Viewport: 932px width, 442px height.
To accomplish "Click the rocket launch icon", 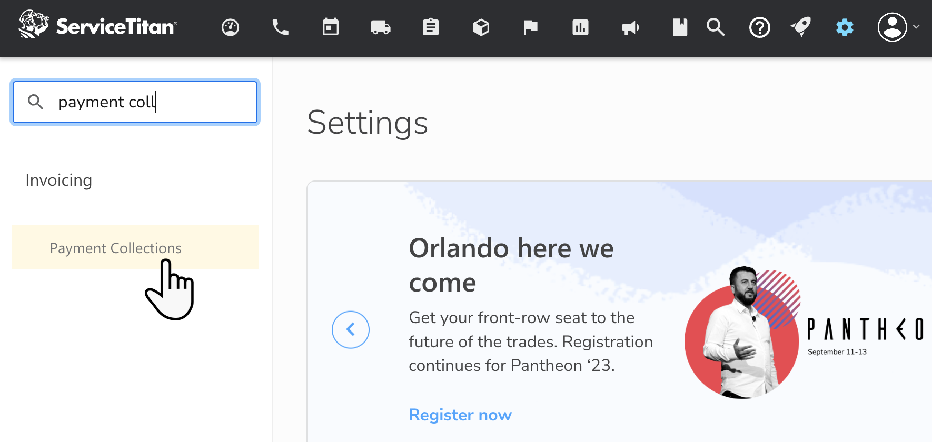I will (x=801, y=27).
